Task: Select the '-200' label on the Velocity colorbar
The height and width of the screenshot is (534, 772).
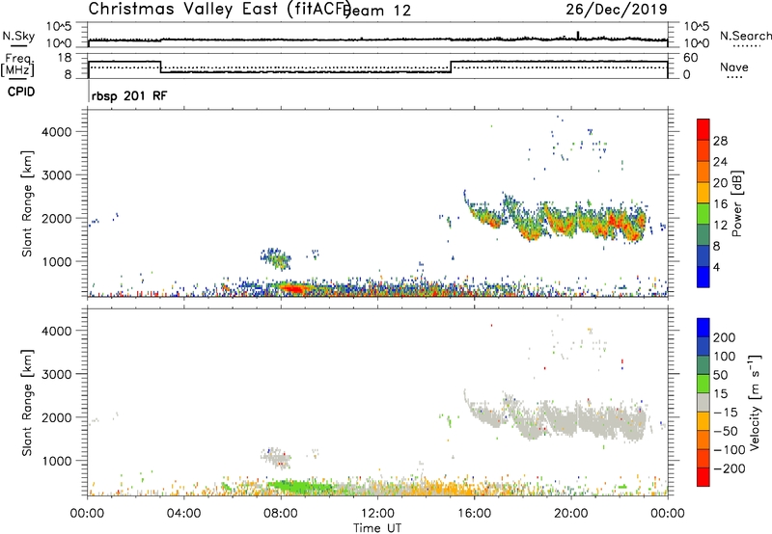Action: (x=730, y=468)
